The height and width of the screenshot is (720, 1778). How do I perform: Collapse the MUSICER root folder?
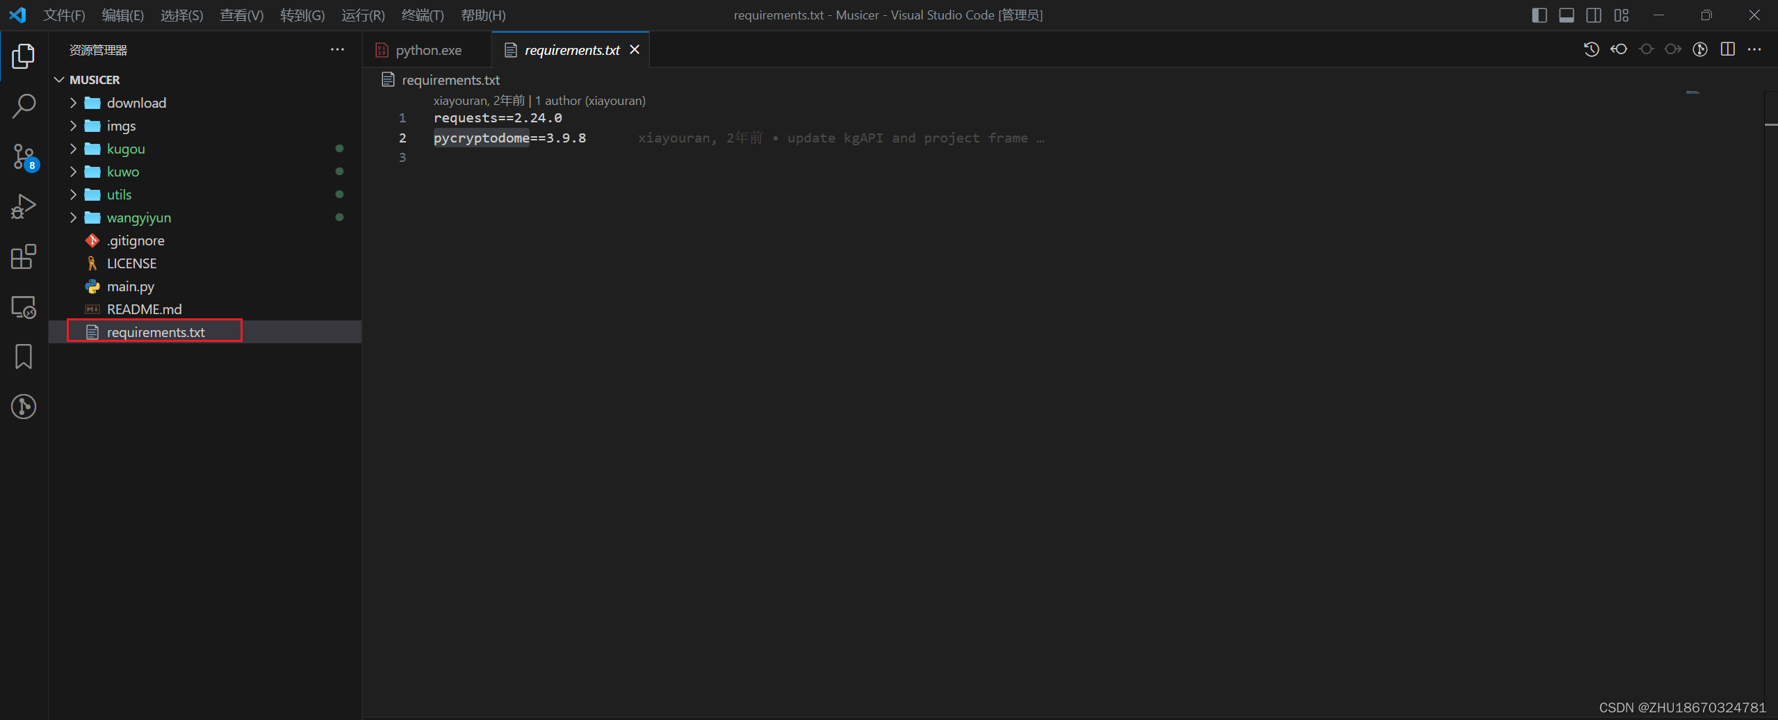pyautogui.click(x=60, y=80)
